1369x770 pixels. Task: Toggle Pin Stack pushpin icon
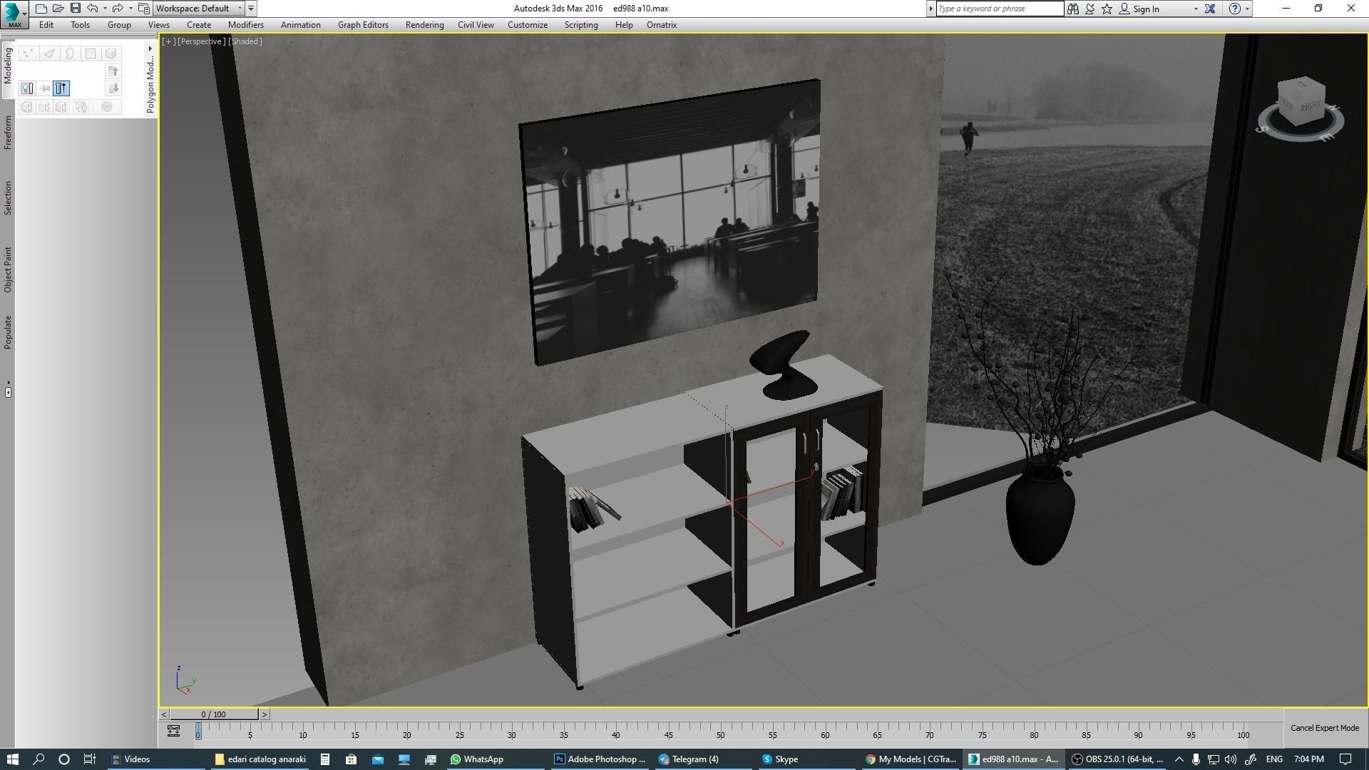(45, 88)
